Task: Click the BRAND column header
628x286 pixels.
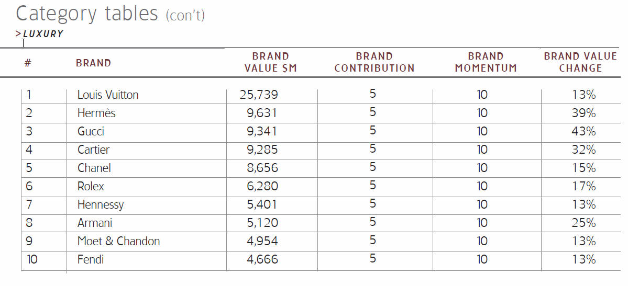Action: point(93,63)
